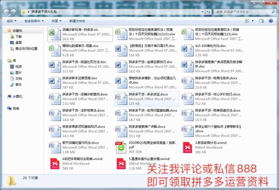279x190 pixels.
Task: Select the 3.新品前期计划.xmind file icon
Action: [x=187, y=147]
